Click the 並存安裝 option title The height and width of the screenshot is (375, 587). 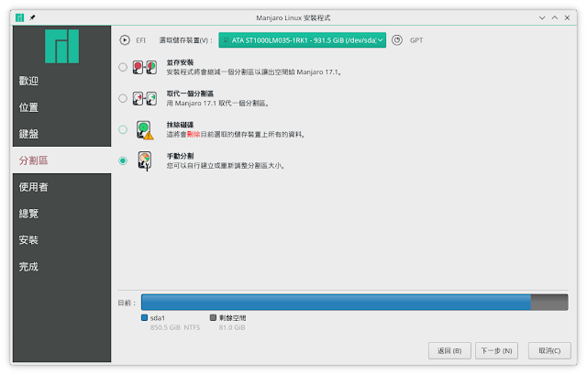click(x=180, y=62)
